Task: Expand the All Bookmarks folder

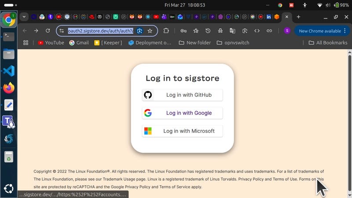Action: (x=328, y=43)
